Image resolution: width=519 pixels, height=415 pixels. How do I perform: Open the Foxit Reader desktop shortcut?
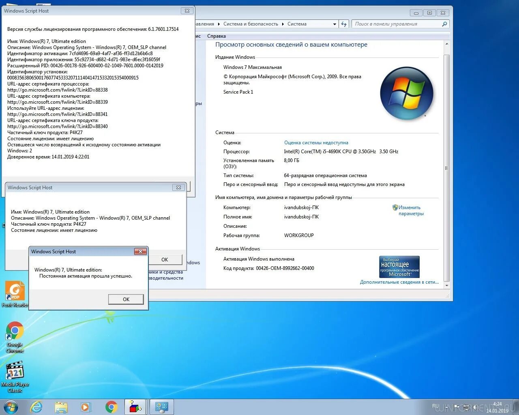[15, 294]
